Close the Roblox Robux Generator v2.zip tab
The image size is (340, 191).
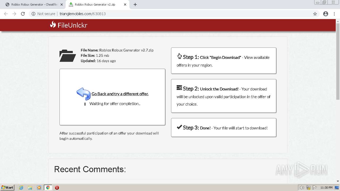point(125,5)
